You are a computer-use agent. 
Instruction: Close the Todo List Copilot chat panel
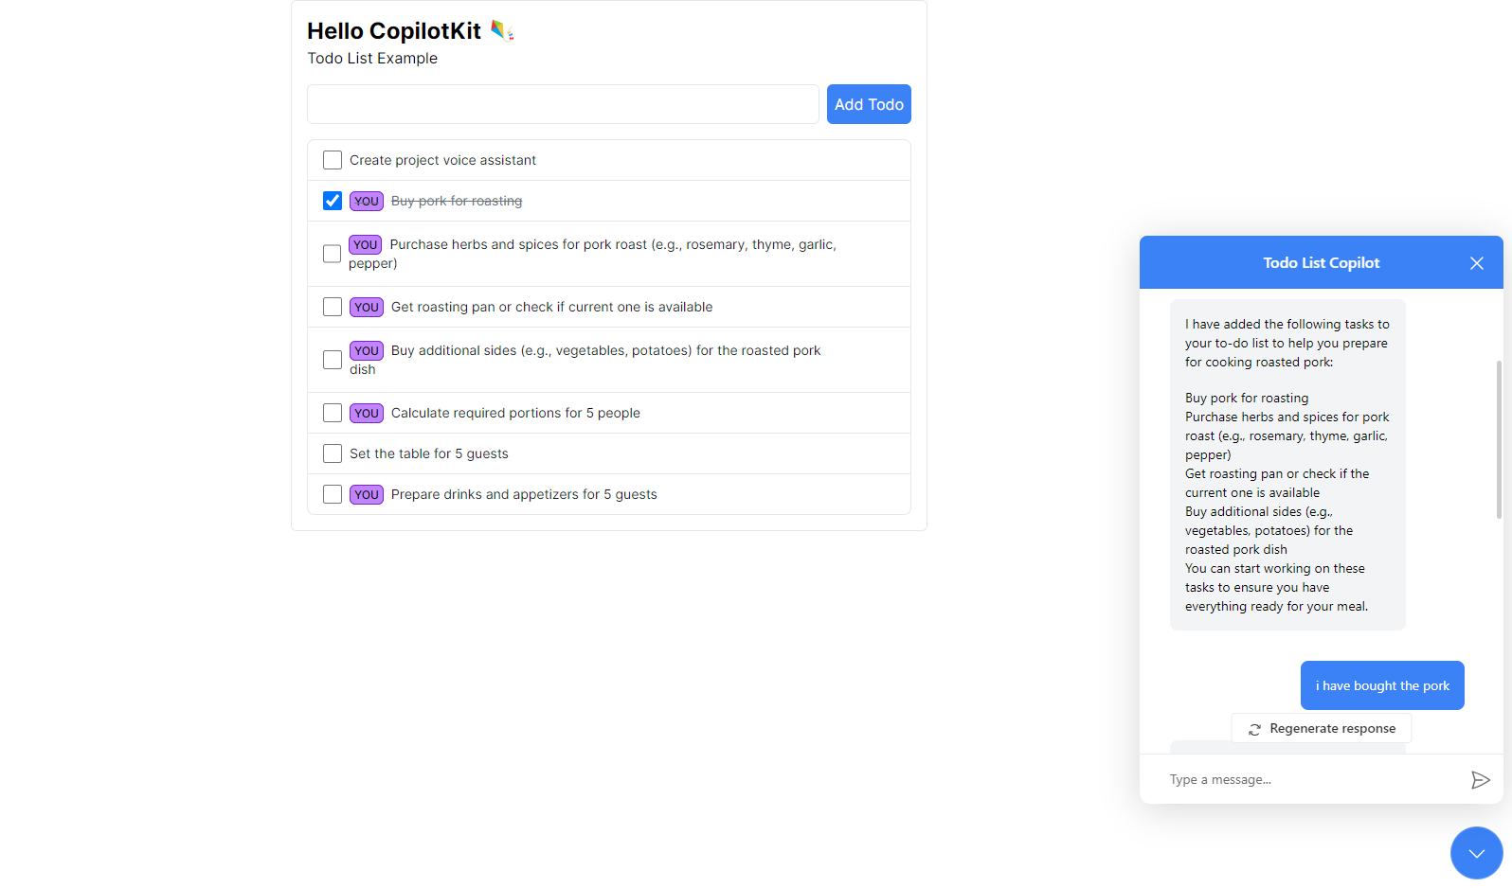click(x=1476, y=263)
